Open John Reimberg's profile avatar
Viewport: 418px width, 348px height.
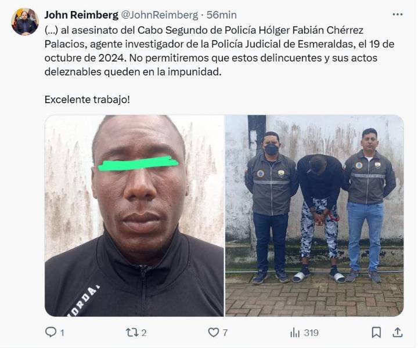[25, 21]
